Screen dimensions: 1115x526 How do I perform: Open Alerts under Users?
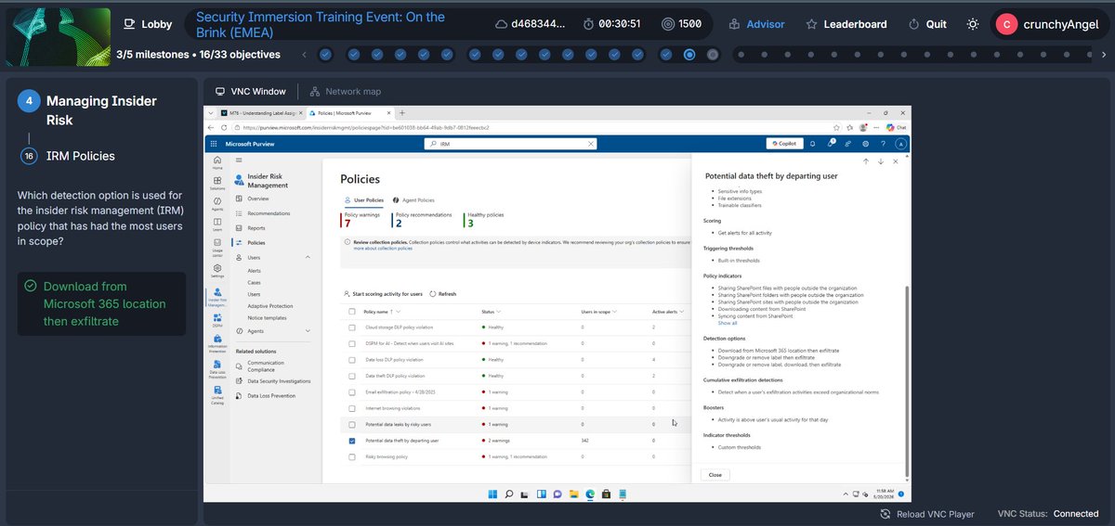tap(255, 271)
